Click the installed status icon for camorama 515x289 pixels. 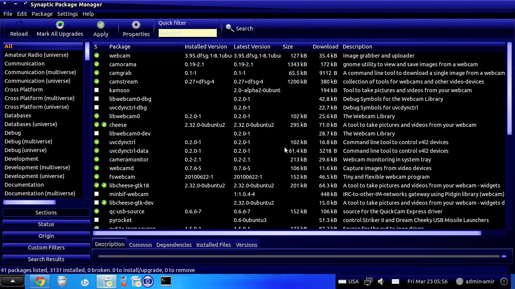[97, 64]
